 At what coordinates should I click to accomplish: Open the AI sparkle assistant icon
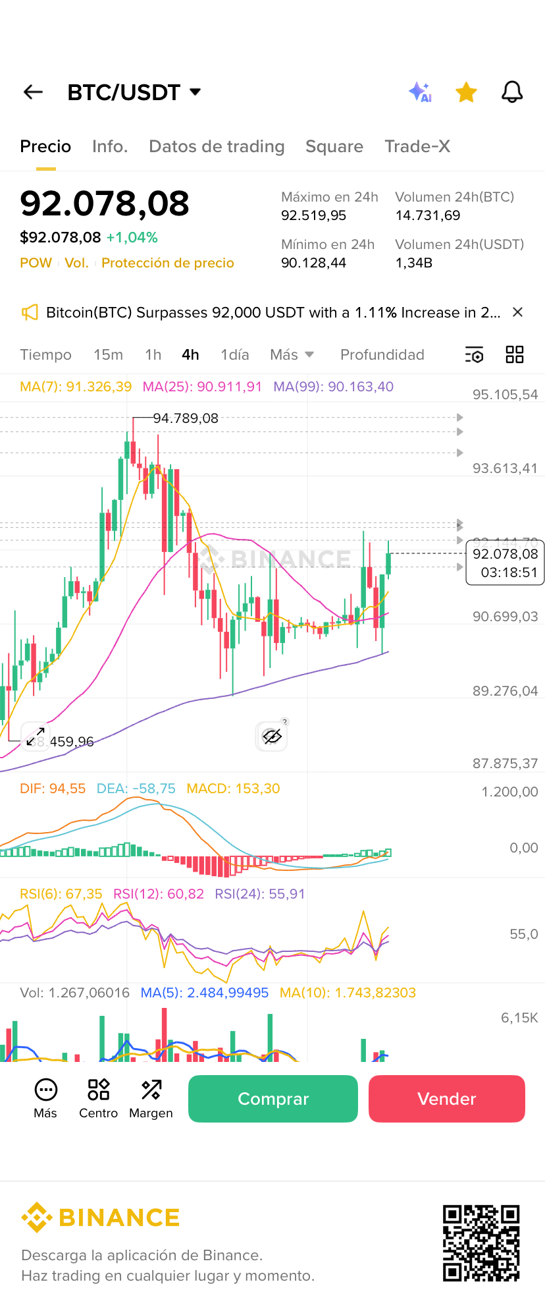pos(420,92)
